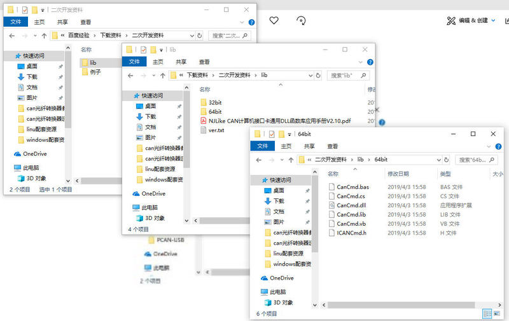
Task: Click properties icon in 64bit window title bar
Action: pos(272,134)
